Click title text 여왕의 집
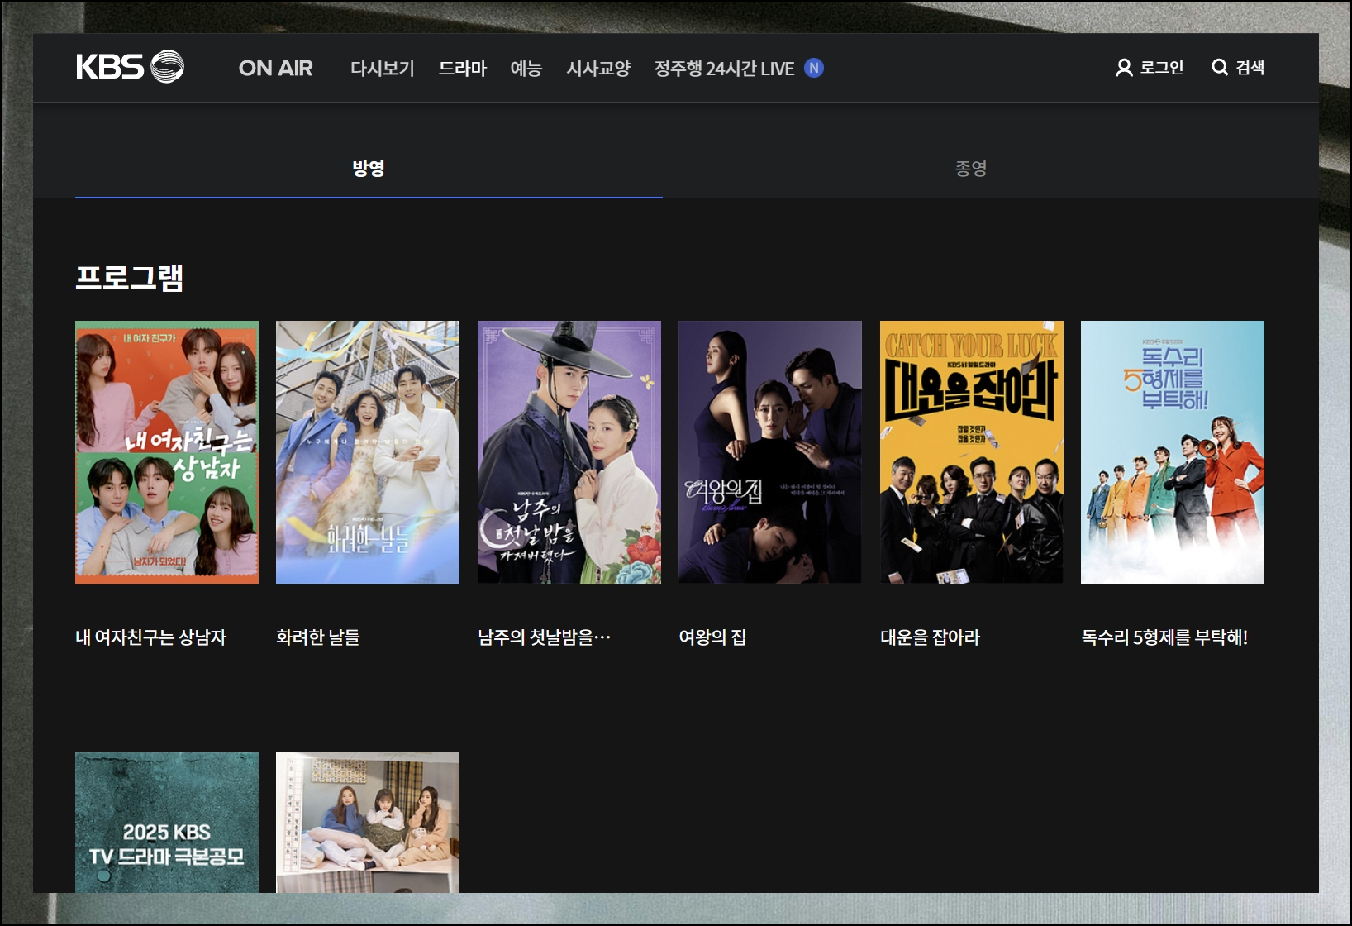 (x=712, y=637)
